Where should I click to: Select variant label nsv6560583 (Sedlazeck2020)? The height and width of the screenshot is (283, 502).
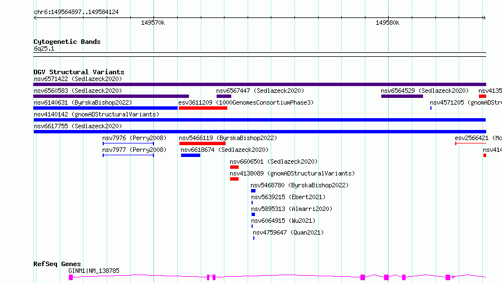coord(78,91)
